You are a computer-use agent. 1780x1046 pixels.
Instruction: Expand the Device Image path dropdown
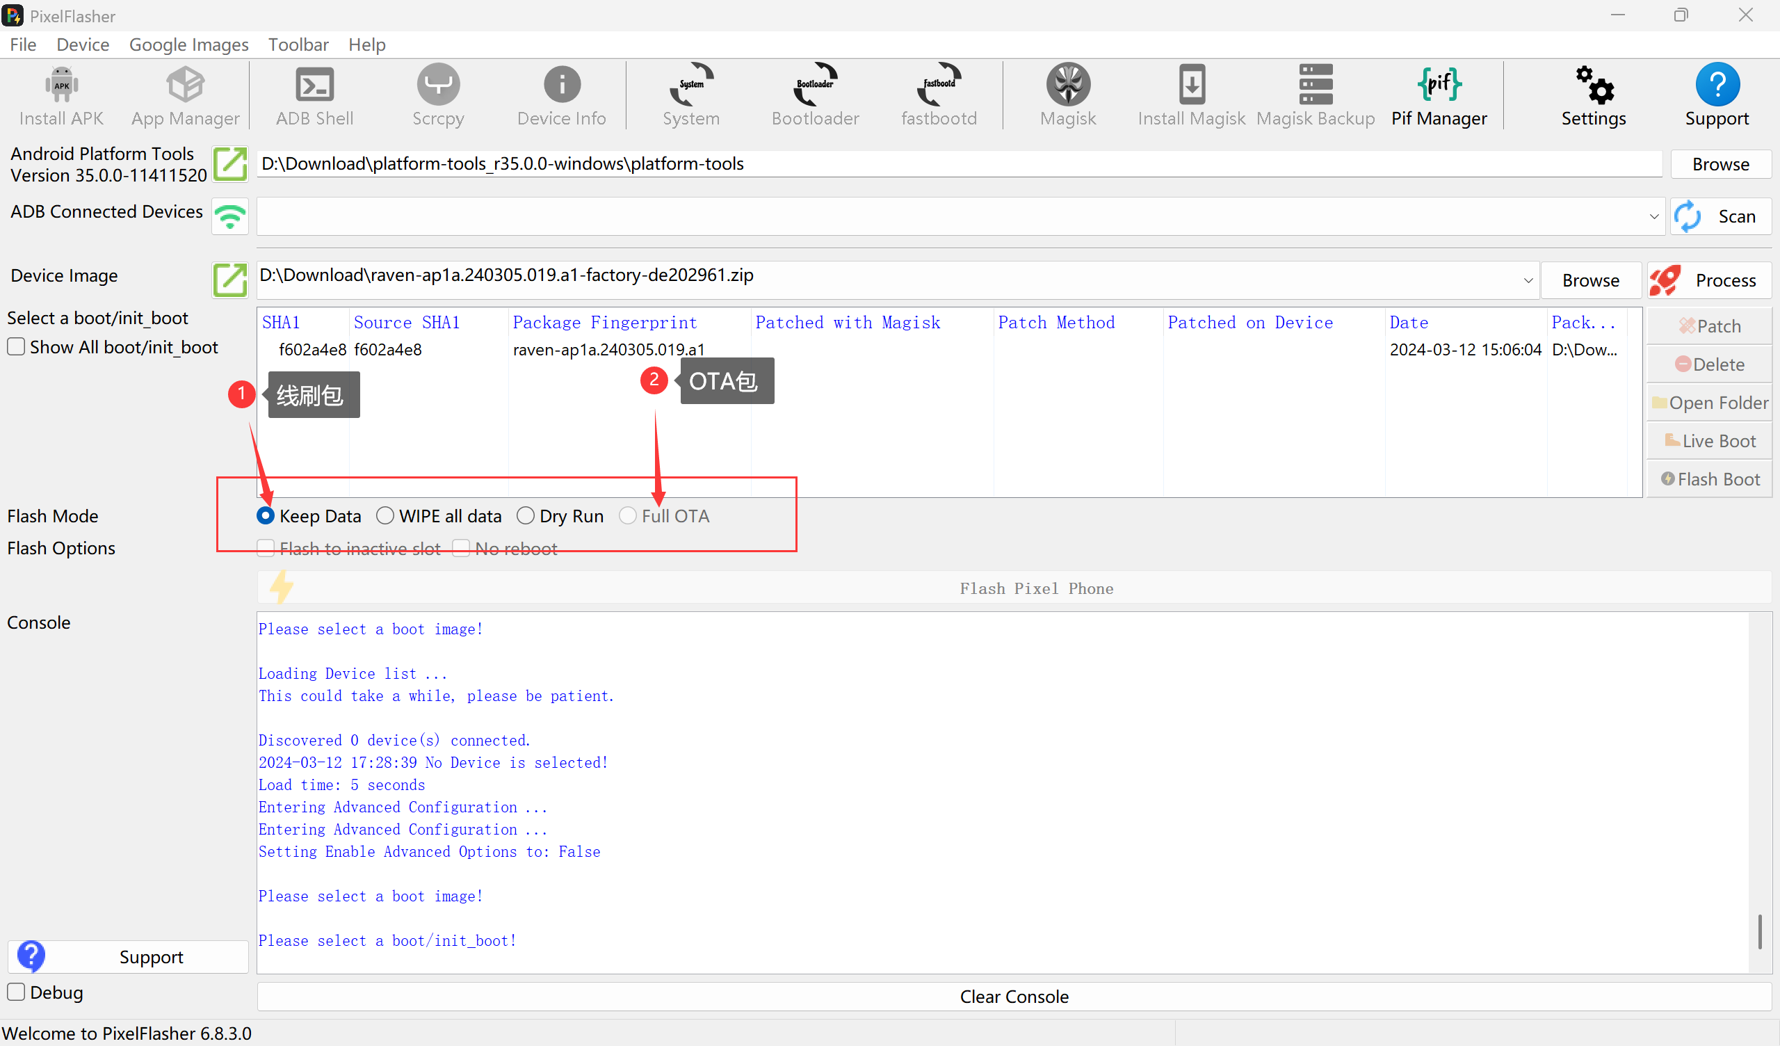tap(1528, 280)
